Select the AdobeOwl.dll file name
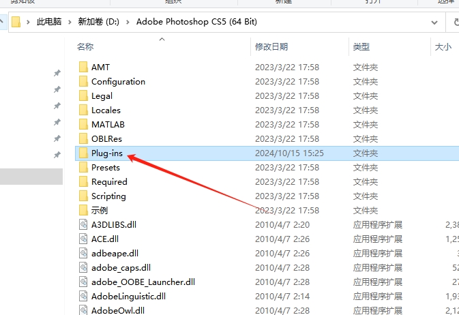This screenshot has height=315, width=459. (118, 311)
